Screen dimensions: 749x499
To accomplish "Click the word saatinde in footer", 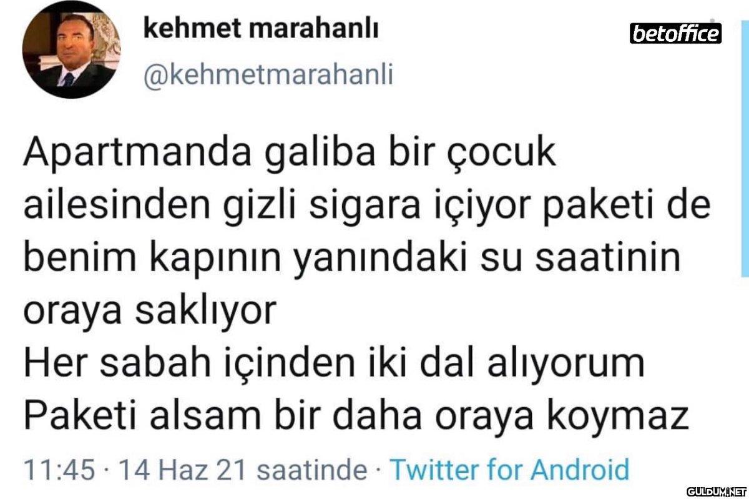I will click(312, 469).
